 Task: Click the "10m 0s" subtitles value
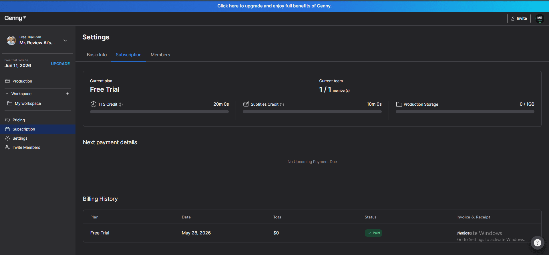point(374,104)
